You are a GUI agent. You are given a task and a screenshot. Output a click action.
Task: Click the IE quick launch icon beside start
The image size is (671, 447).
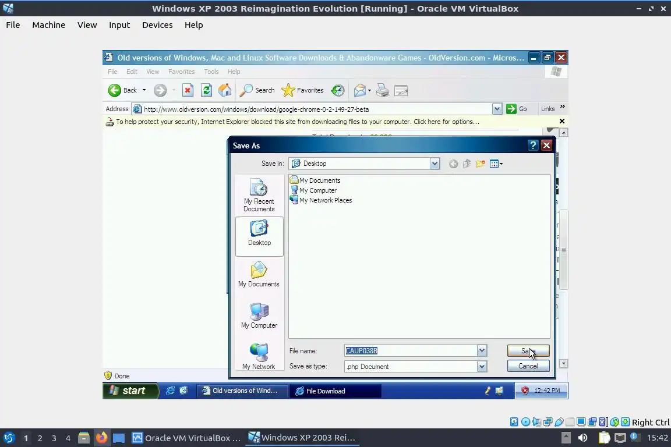(x=170, y=391)
